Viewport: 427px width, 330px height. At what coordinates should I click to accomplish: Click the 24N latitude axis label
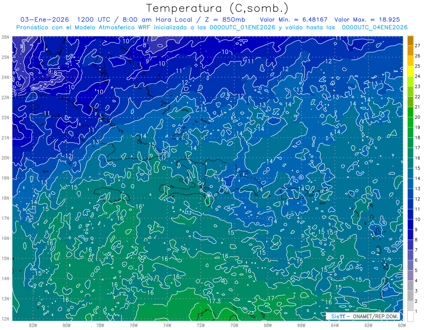(x=5, y=77)
